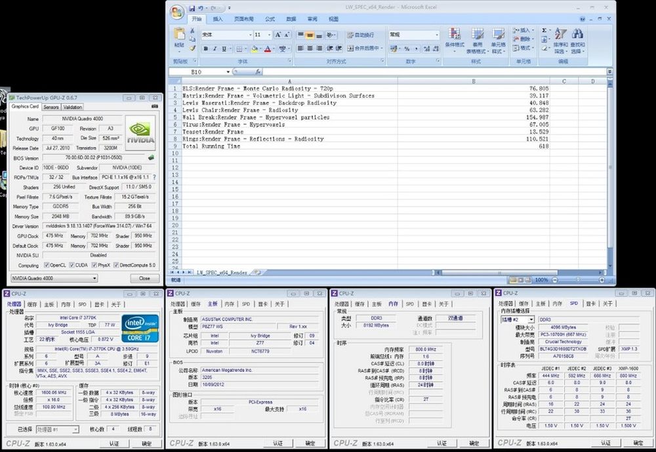This screenshot has height=452, width=656.
Task: Align cell text to the left
Action: [300, 49]
